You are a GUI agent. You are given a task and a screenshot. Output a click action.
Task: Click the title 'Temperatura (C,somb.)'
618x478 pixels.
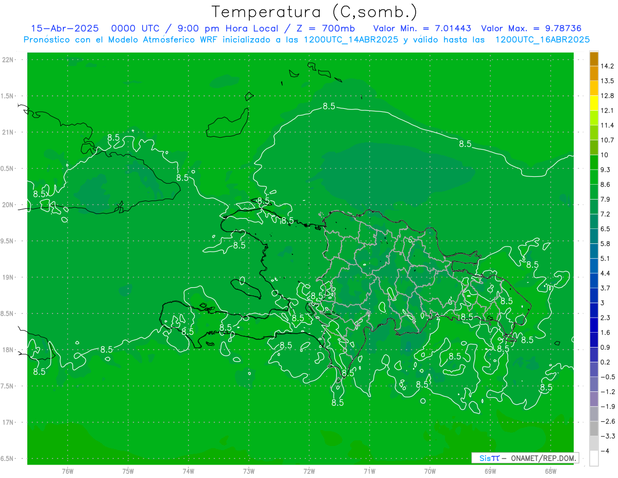[315, 12]
